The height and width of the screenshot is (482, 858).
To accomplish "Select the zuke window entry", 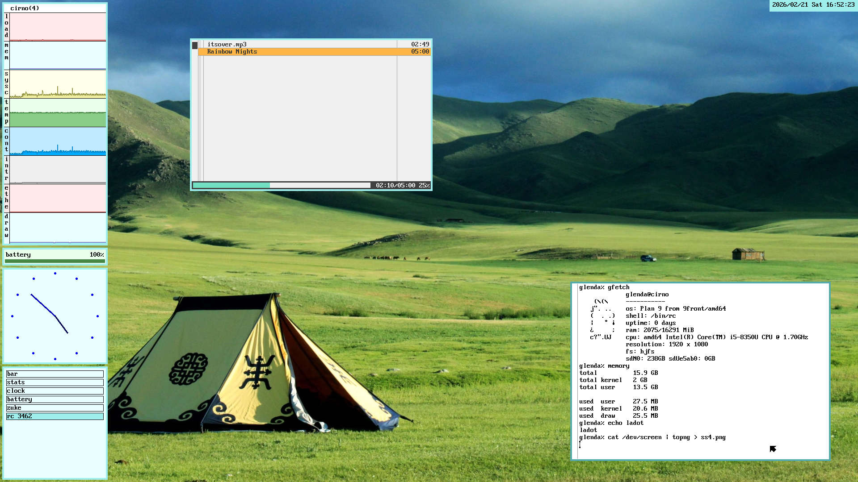I will pos(55,408).
